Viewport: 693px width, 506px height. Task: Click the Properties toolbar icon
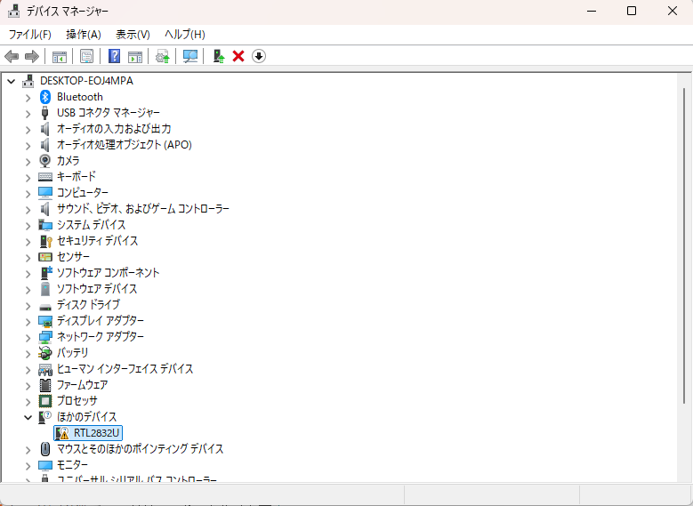(x=86, y=56)
